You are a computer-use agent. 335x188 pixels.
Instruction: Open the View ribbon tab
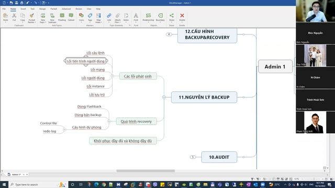(89, 9)
